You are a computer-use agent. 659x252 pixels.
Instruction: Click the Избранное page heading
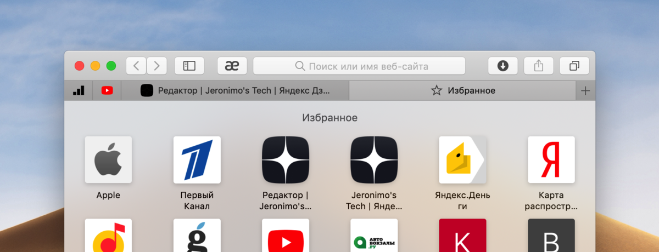[x=329, y=118]
